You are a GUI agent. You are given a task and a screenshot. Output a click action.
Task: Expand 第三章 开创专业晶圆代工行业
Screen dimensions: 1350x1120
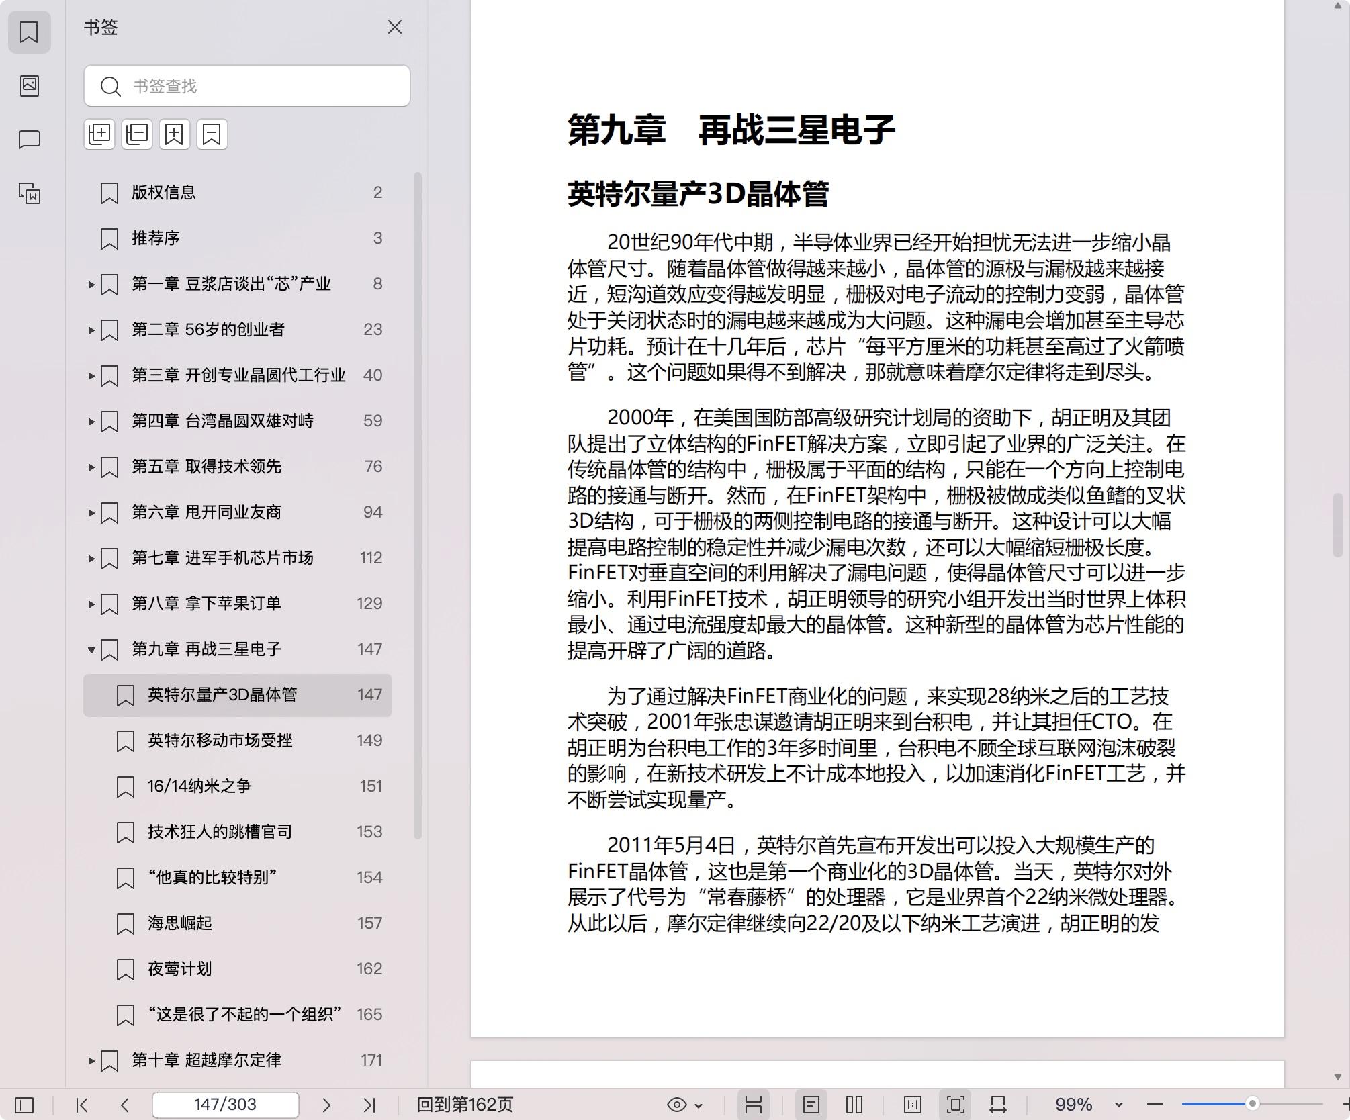coord(91,376)
